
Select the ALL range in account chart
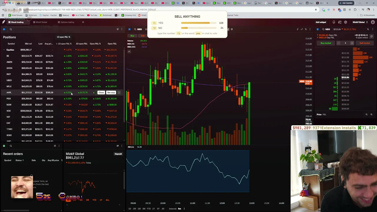(x=108, y=200)
